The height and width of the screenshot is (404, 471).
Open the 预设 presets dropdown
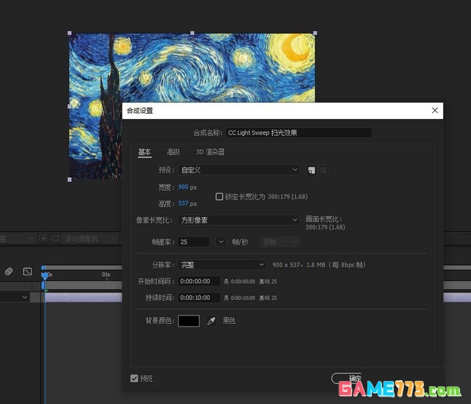click(x=238, y=170)
